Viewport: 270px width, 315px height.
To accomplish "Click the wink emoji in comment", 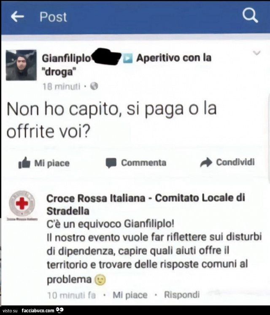I will pos(100,280).
